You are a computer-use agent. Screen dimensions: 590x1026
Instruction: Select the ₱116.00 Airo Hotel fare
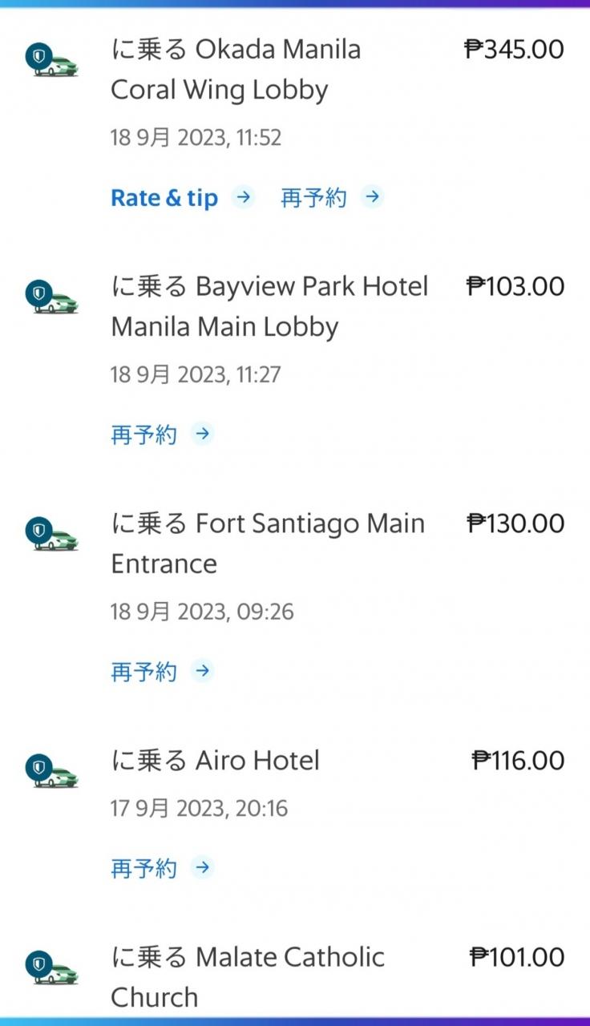[x=519, y=761]
